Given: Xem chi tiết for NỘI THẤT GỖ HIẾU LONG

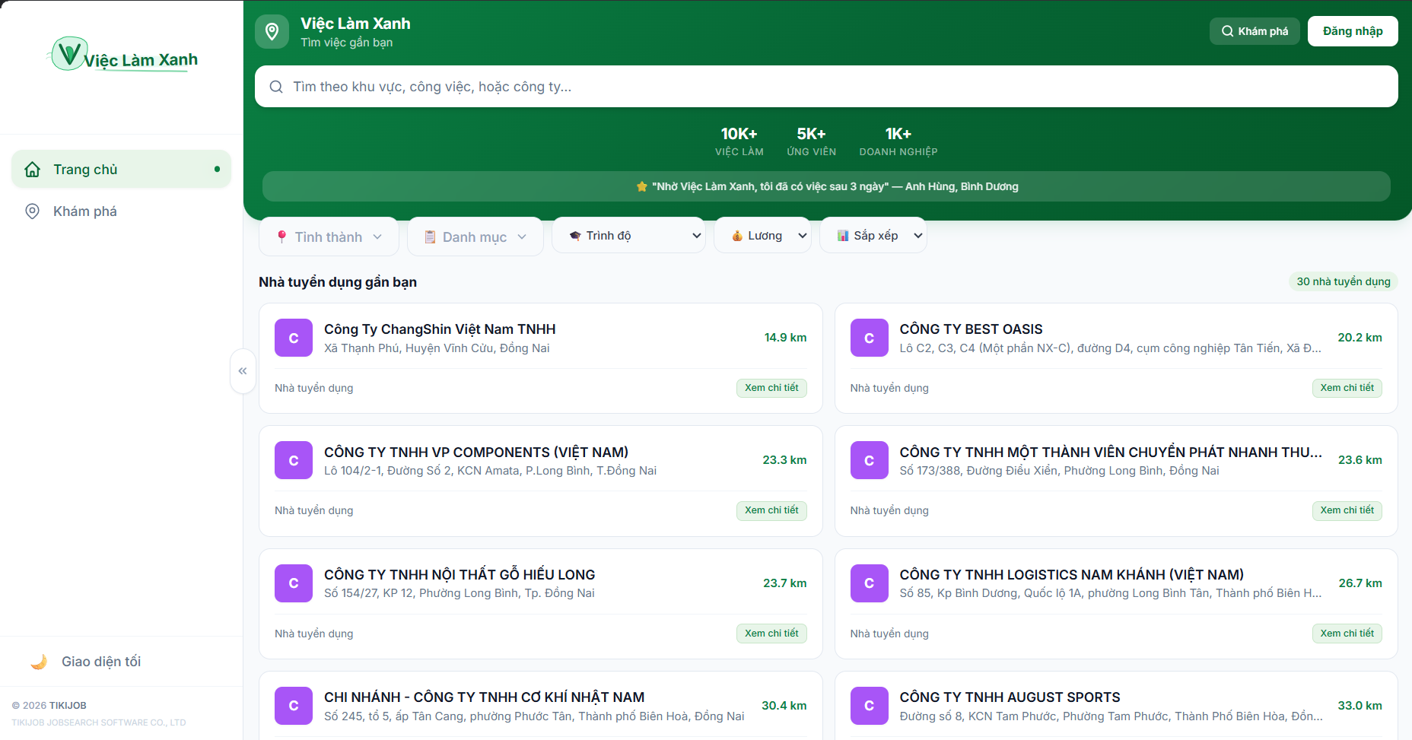Looking at the screenshot, I should pyautogui.click(x=771, y=634).
